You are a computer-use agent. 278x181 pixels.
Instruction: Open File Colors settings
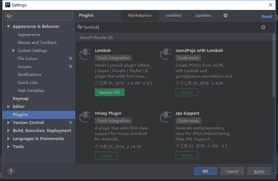(28, 59)
